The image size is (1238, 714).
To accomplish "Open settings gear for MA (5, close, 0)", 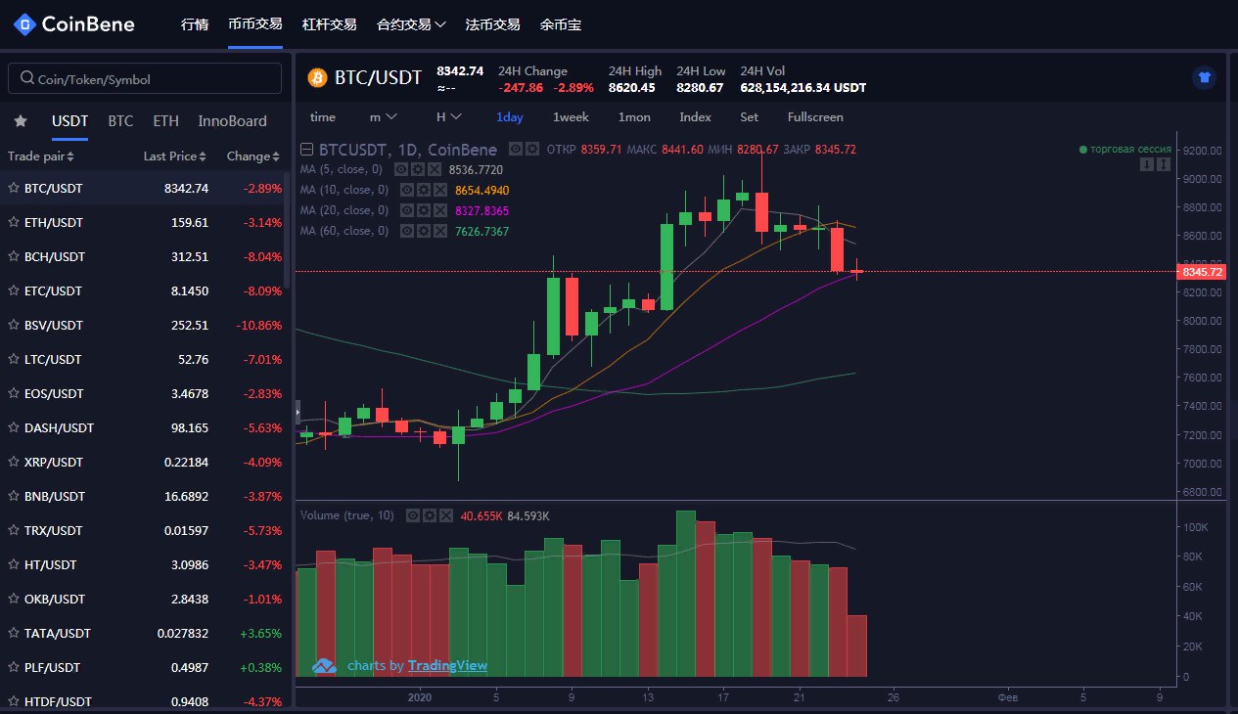I will 417,169.
